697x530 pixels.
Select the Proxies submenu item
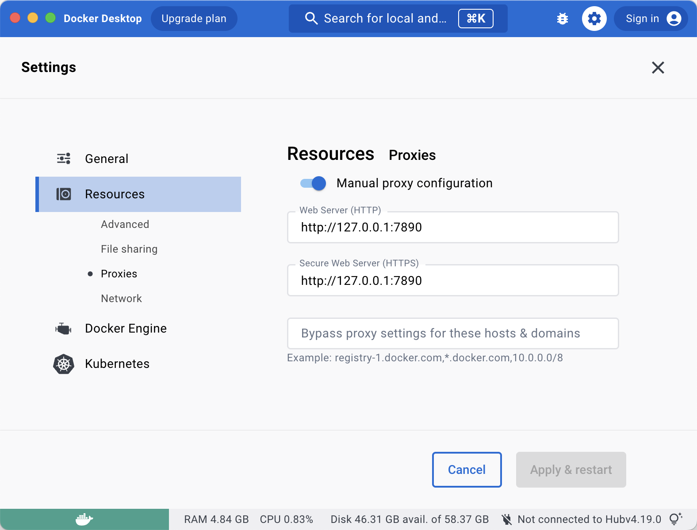pyautogui.click(x=119, y=274)
